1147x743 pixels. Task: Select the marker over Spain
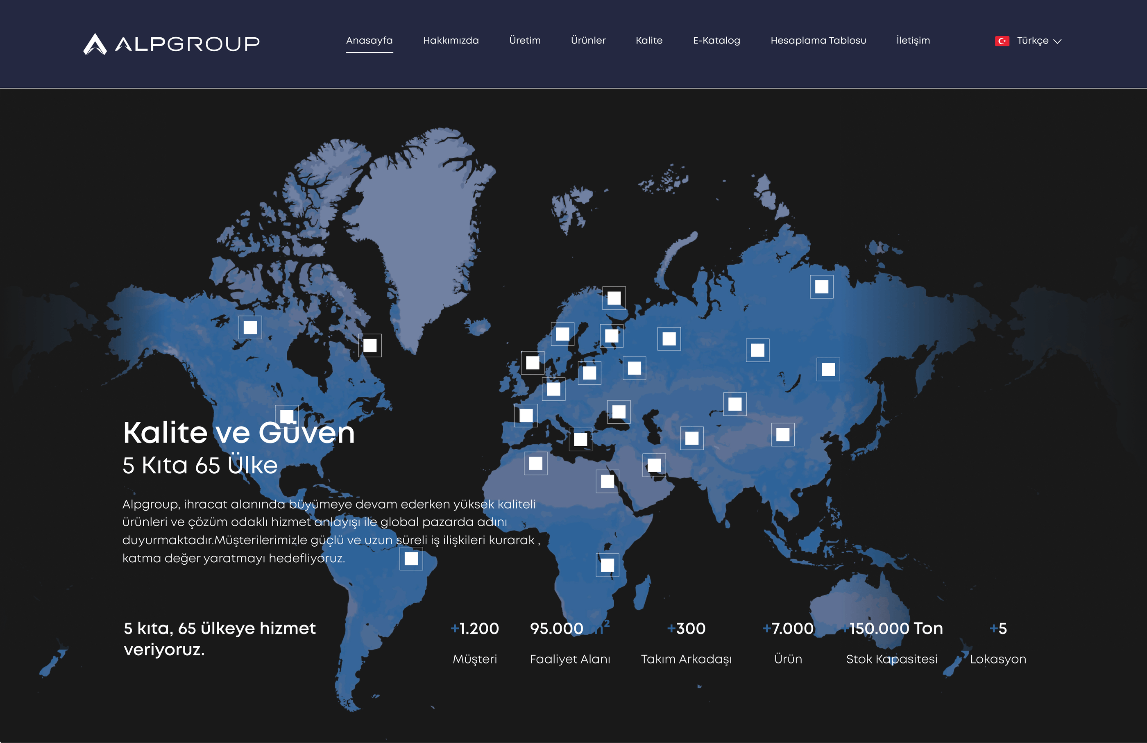click(x=526, y=415)
